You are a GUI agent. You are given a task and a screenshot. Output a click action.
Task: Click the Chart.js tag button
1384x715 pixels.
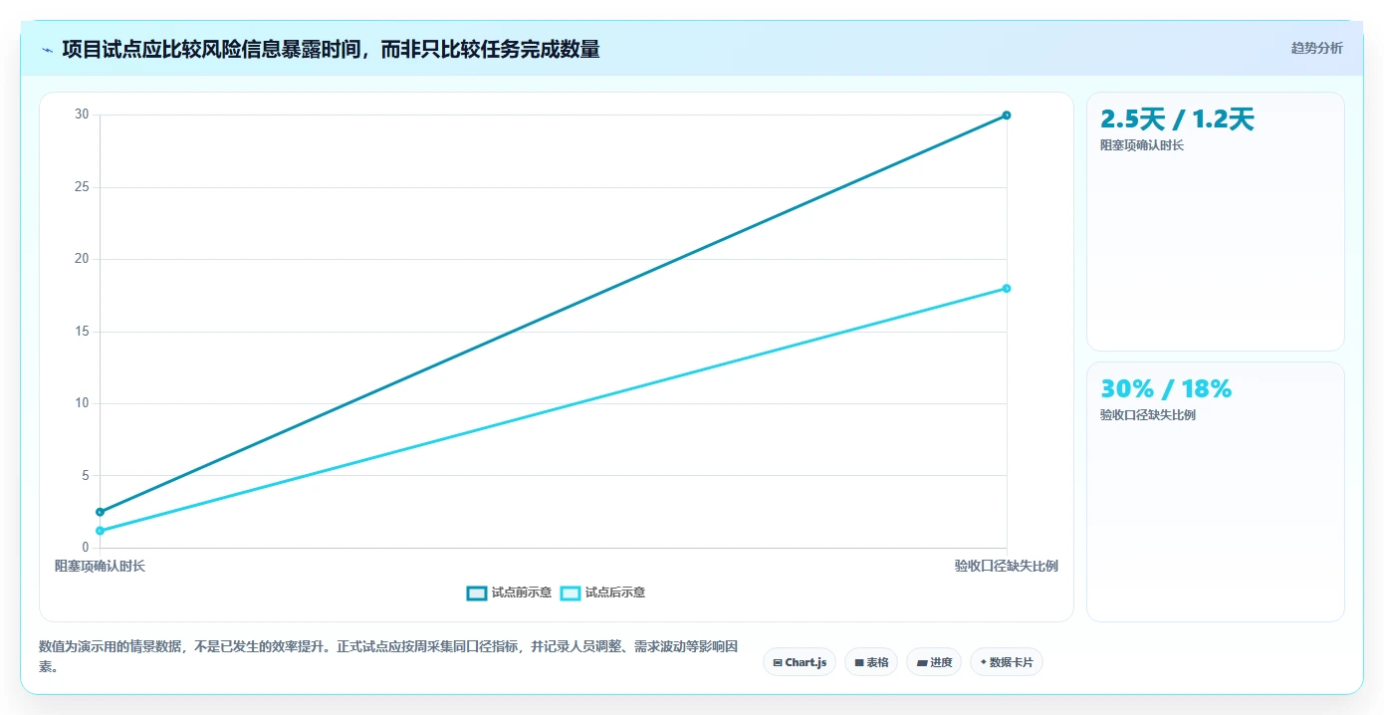800,662
